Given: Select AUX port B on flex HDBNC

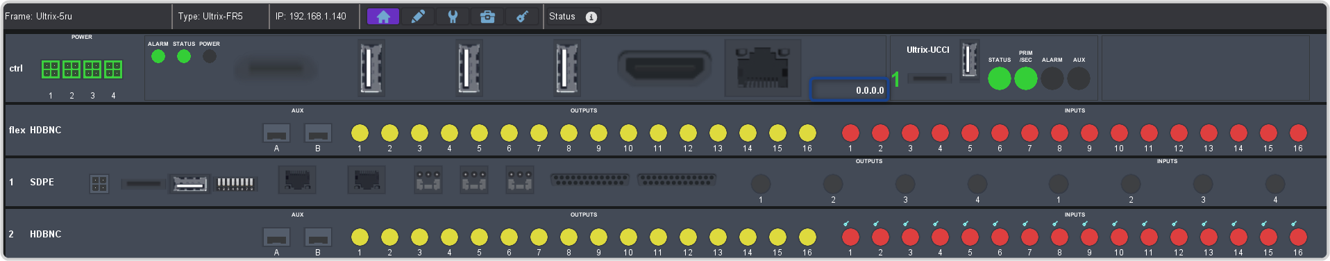Looking at the screenshot, I should [318, 133].
